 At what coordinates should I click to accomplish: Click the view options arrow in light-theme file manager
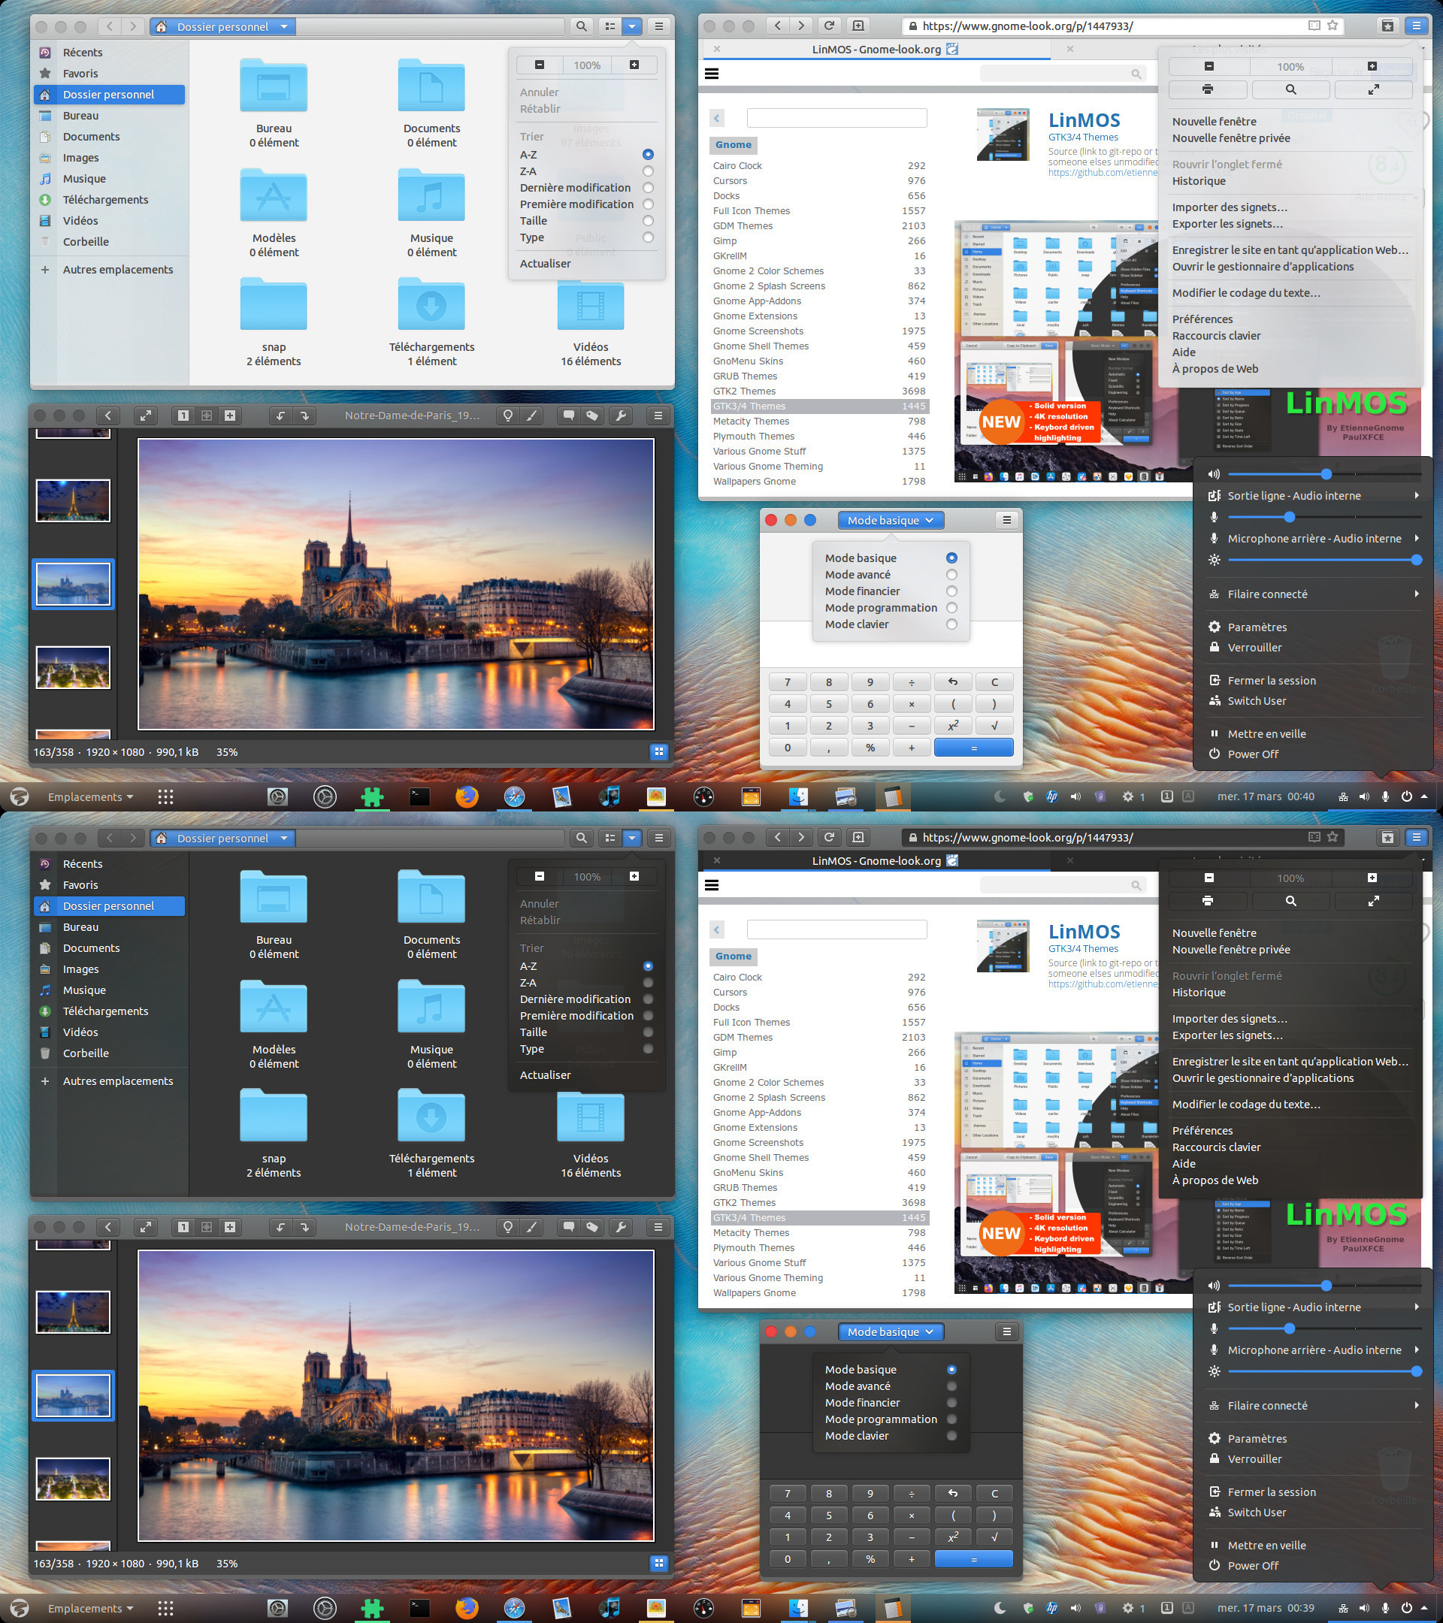[632, 26]
